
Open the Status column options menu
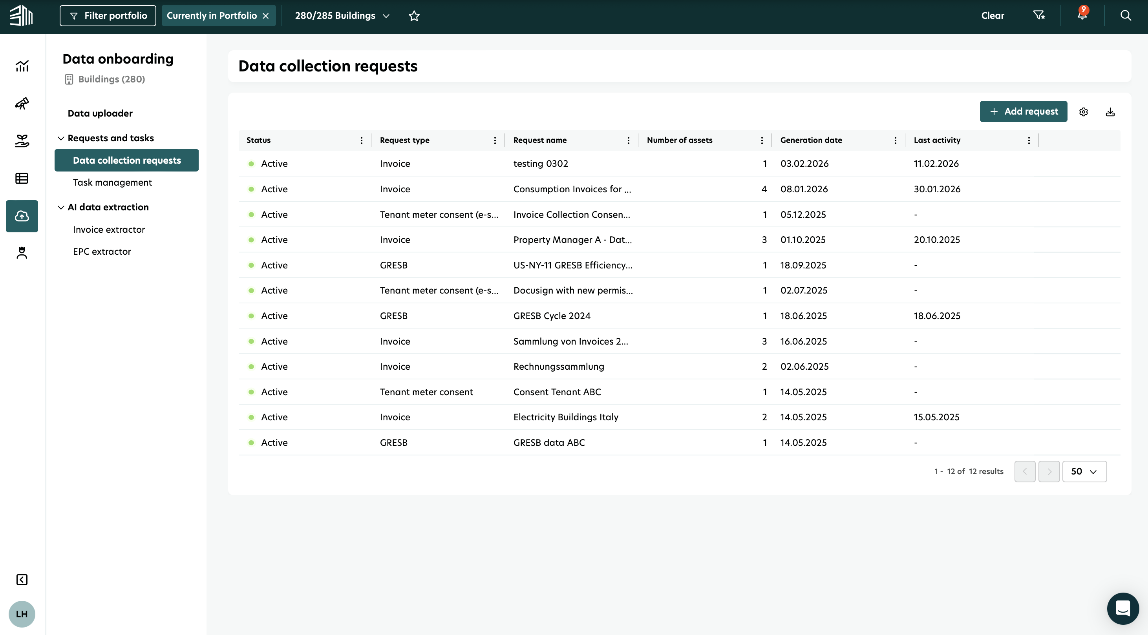(x=362, y=140)
